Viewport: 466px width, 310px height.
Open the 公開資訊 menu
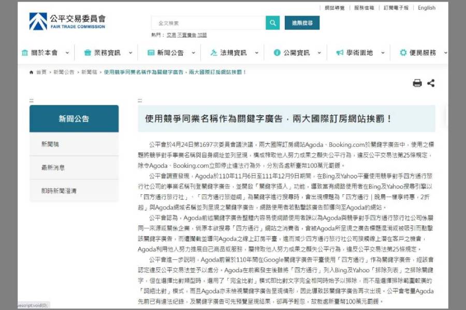pyautogui.click(x=296, y=53)
